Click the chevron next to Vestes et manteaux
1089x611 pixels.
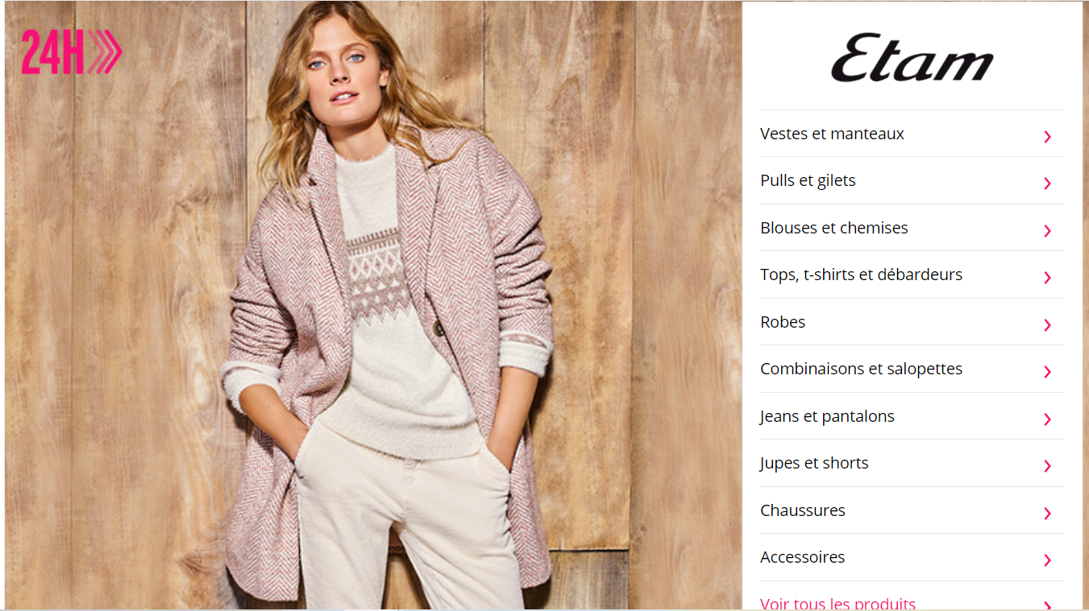1047,137
